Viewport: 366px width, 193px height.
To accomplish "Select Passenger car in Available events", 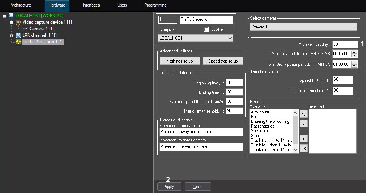I will (263, 126).
